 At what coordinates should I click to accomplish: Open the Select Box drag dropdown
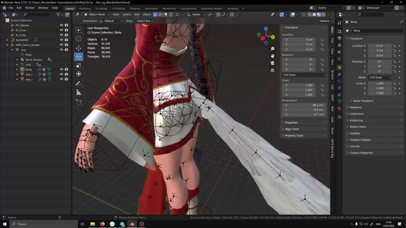[x=145, y=21]
